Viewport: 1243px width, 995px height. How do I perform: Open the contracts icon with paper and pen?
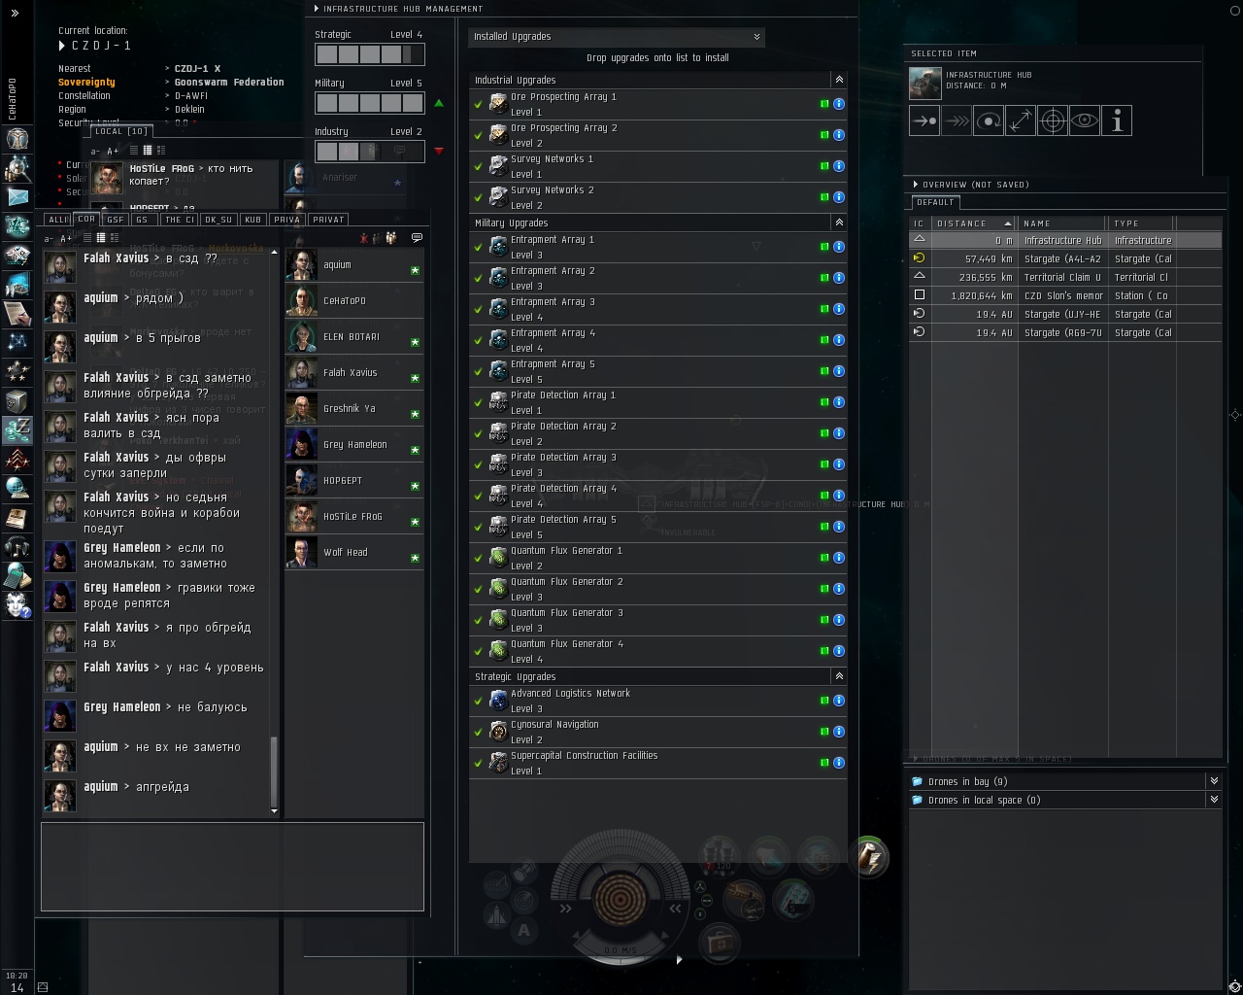pos(17,313)
